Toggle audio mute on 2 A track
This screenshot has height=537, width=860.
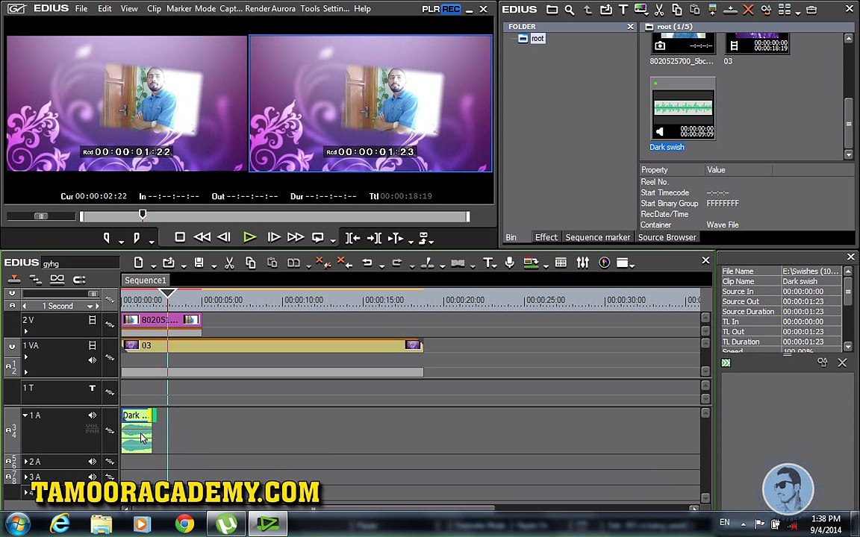pos(92,462)
